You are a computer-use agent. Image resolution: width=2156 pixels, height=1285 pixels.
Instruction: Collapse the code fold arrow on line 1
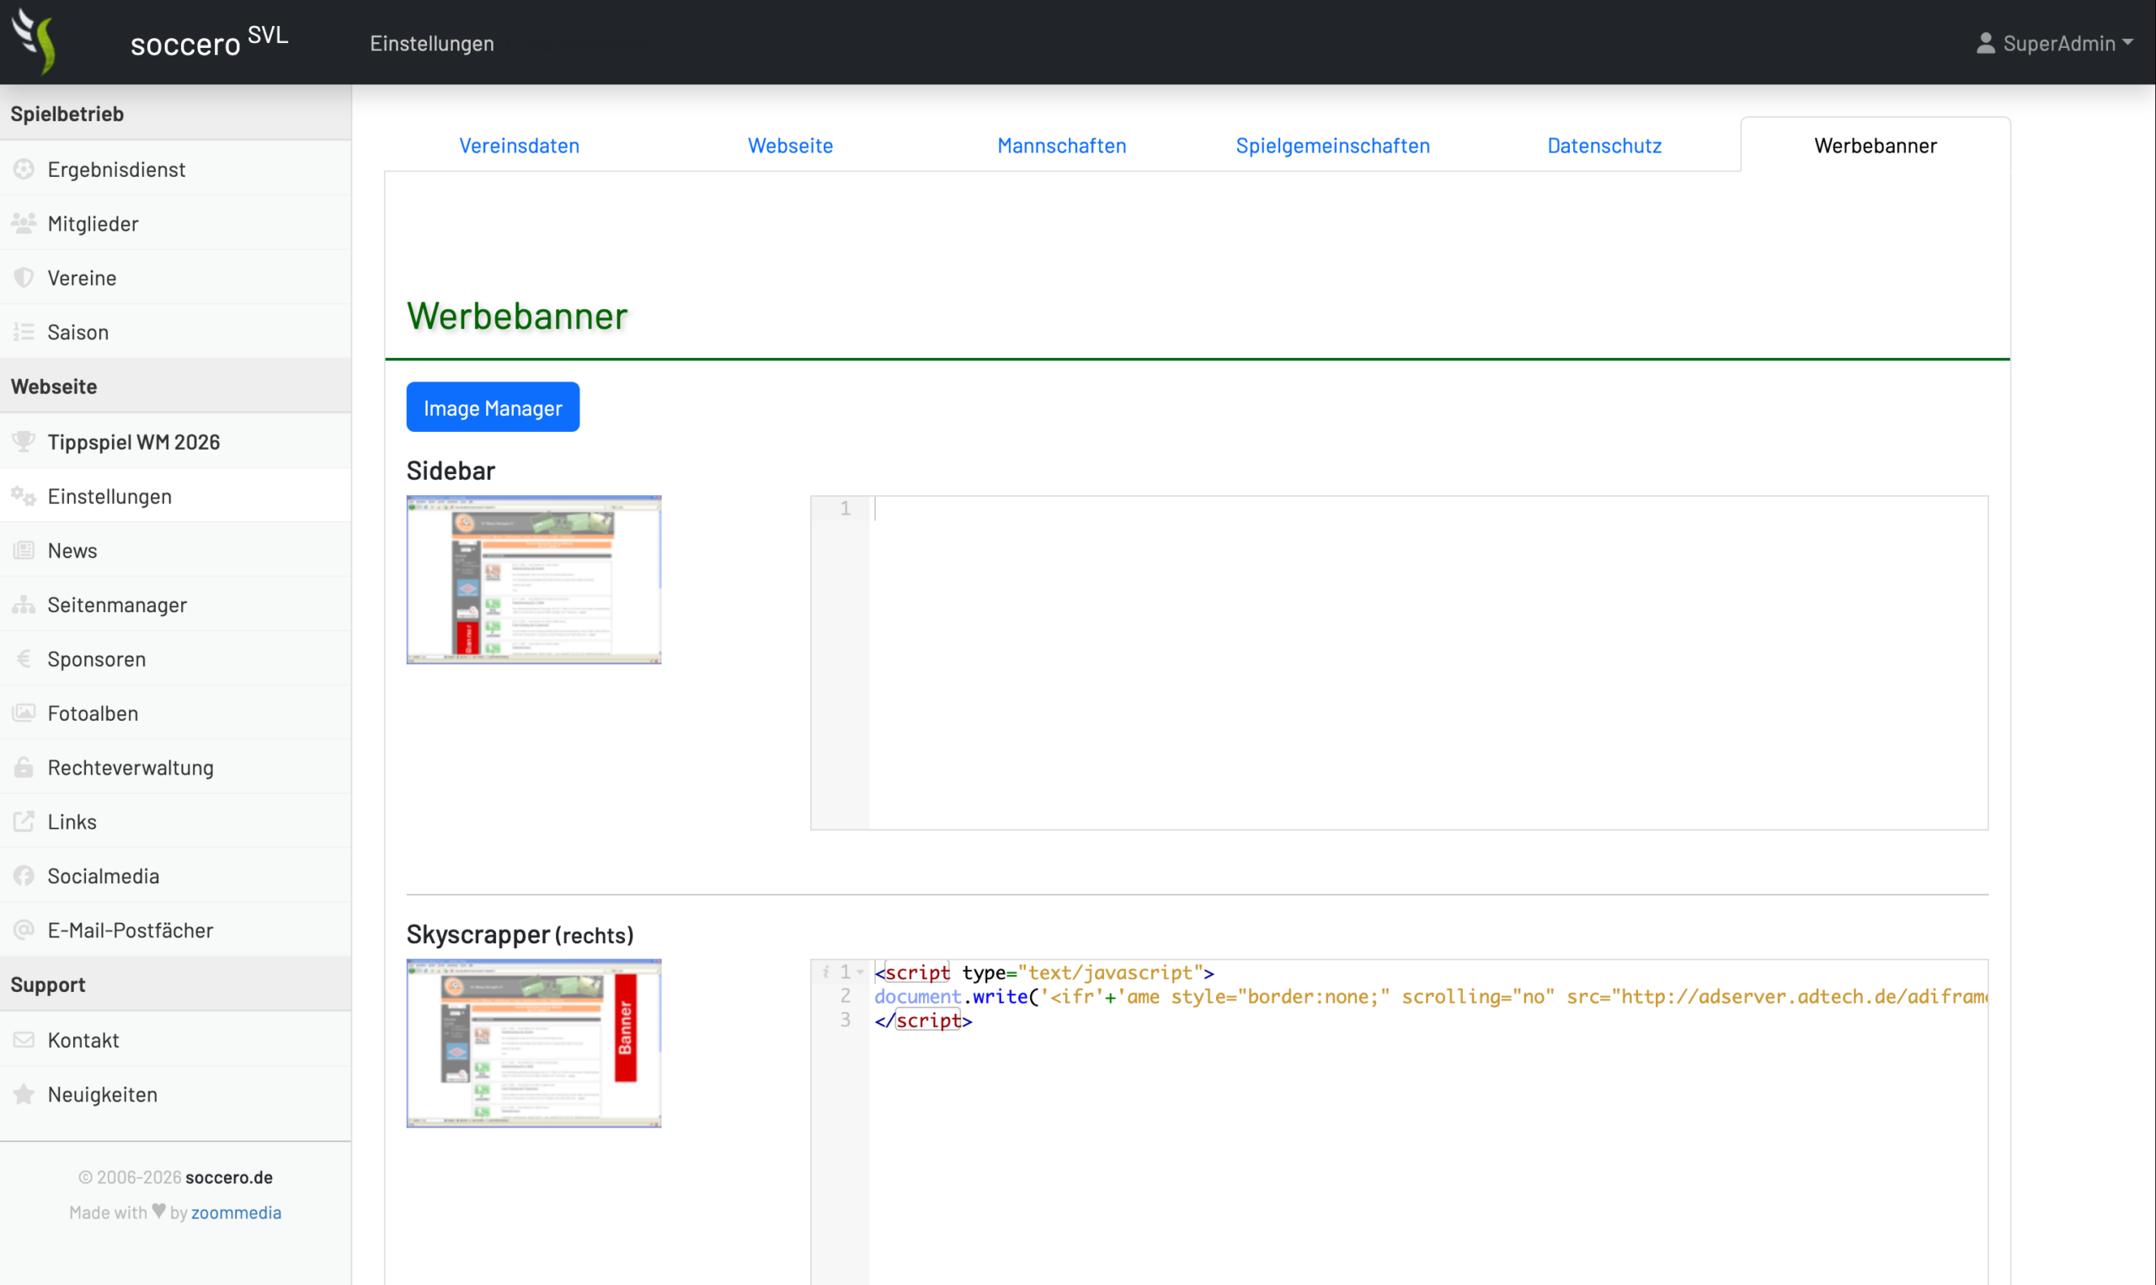(861, 973)
